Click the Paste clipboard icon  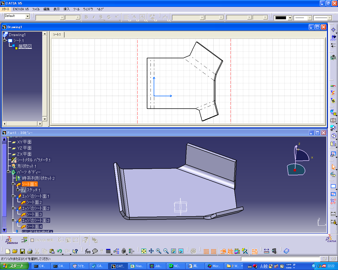pos(52,251)
